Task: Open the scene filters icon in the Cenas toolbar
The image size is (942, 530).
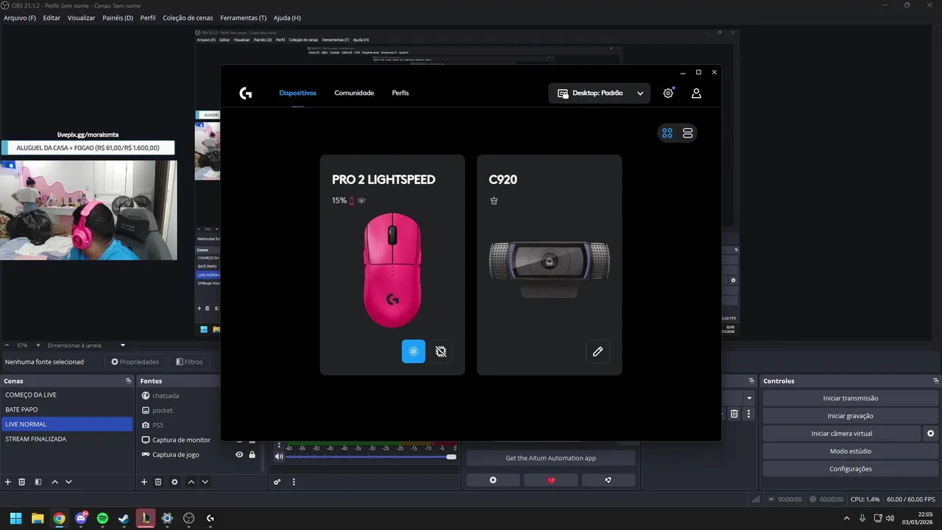Action: [x=38, y=482]
